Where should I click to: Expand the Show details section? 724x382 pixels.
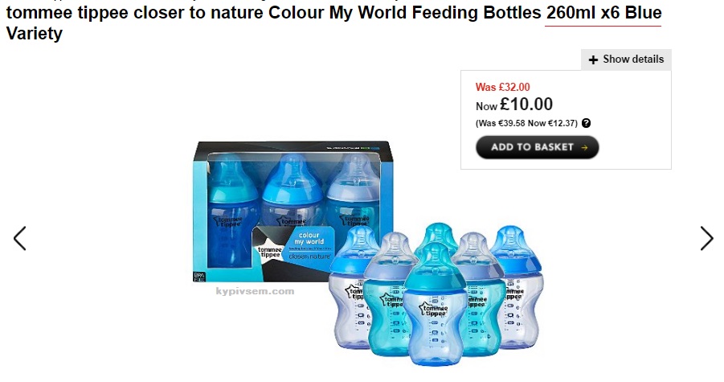point(626,60)
